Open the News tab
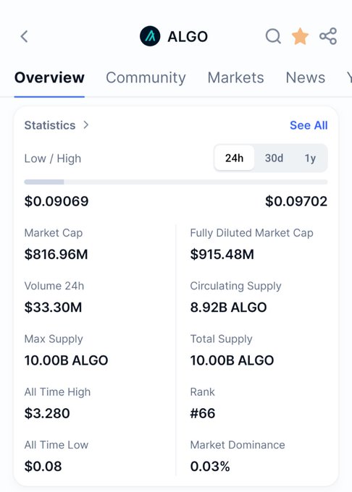Screen dimensions: 352x492 tap(305, 77)
